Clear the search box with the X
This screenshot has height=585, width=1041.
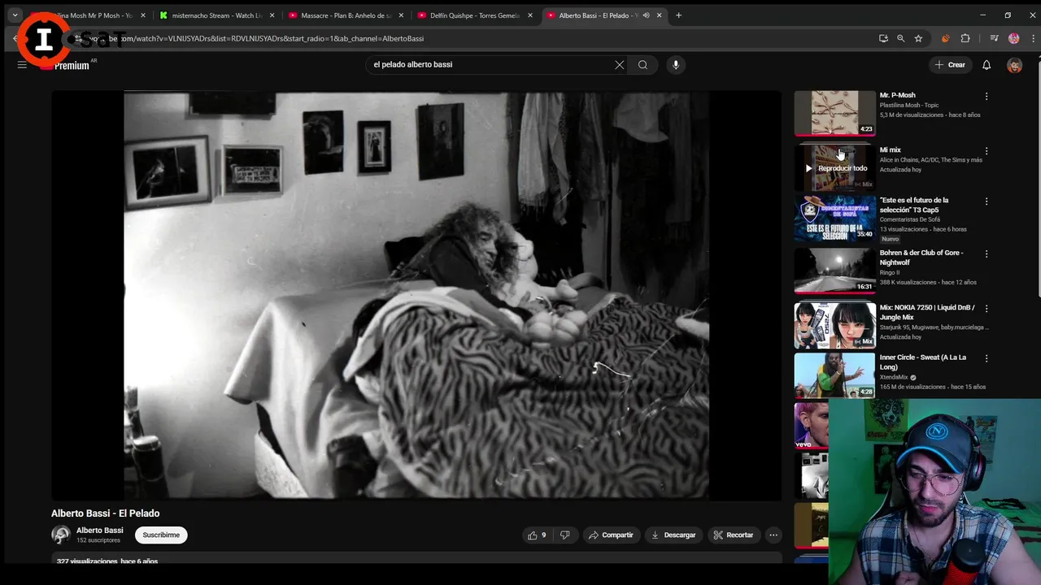(620, 65)
